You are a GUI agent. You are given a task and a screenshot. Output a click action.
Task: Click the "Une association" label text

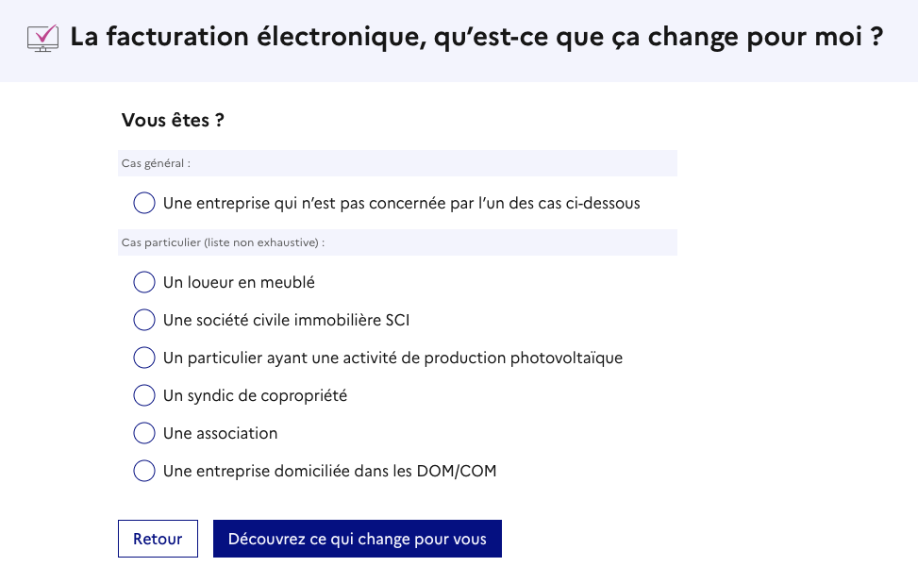pyautogui.click(x=220, y=433)
